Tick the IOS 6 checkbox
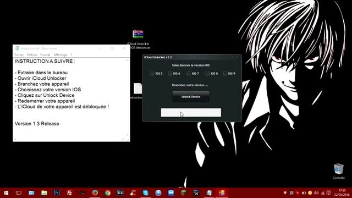 pos(170,73)
